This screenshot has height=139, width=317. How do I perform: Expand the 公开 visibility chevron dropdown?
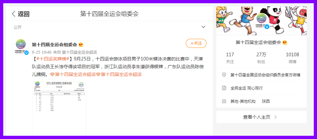point(203,27)
